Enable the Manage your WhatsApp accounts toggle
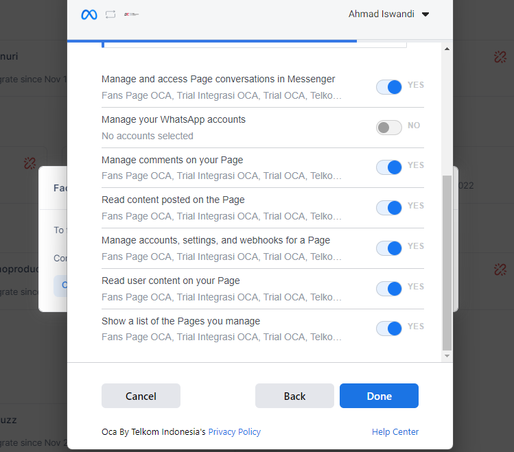This screenshot has height=452, width=514. click(389, 128)
